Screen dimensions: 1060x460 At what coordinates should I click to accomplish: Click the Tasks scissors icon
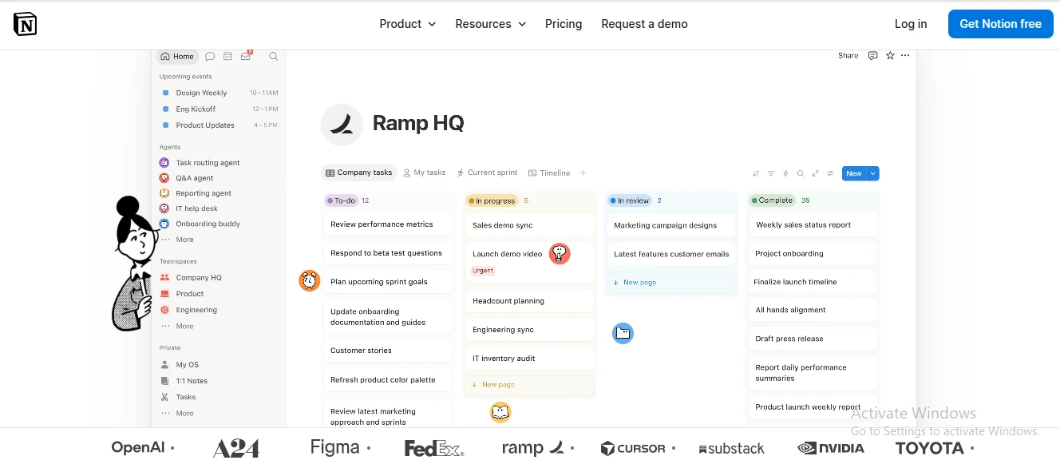point(164,397)
